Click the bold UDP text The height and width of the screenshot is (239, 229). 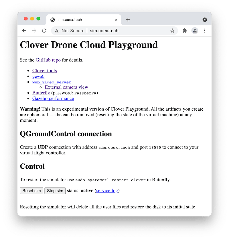43,147
